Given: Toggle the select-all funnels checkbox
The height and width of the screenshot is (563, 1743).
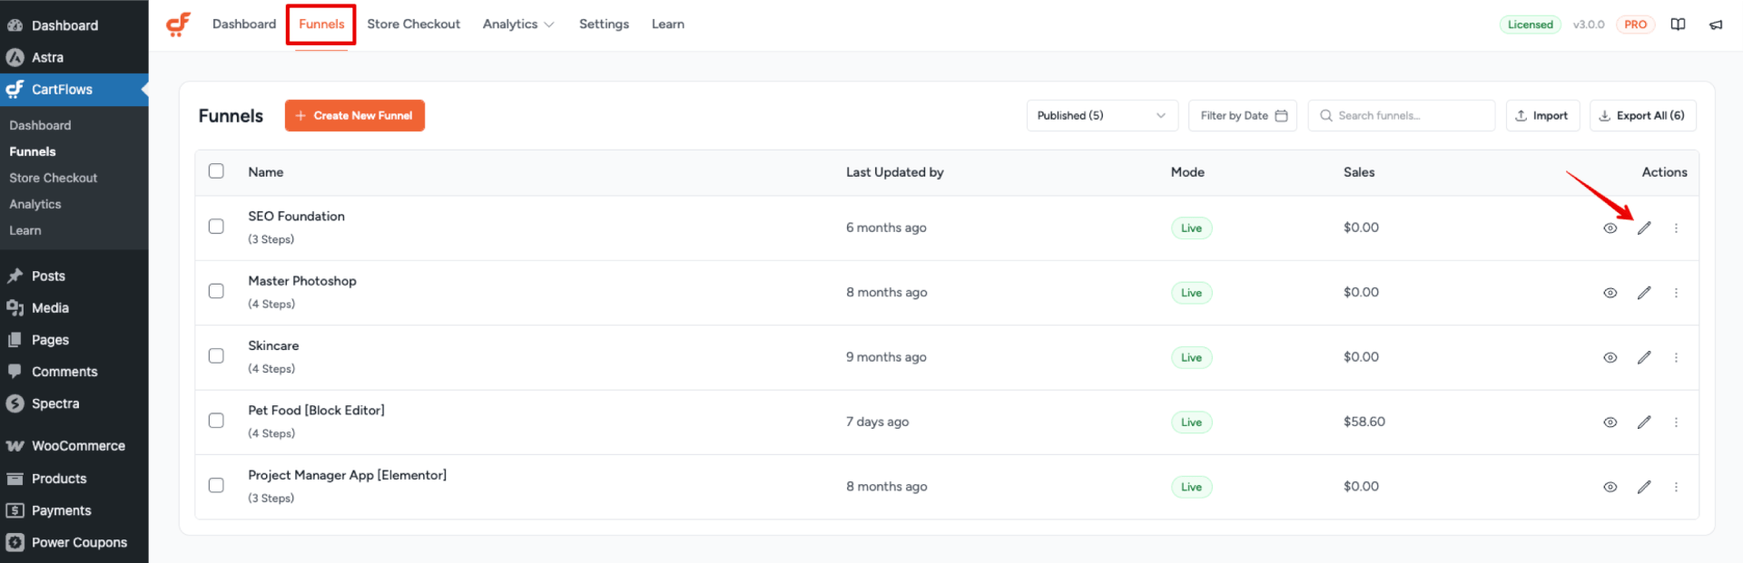Looking at the screenshot, I should pos(216,171).
